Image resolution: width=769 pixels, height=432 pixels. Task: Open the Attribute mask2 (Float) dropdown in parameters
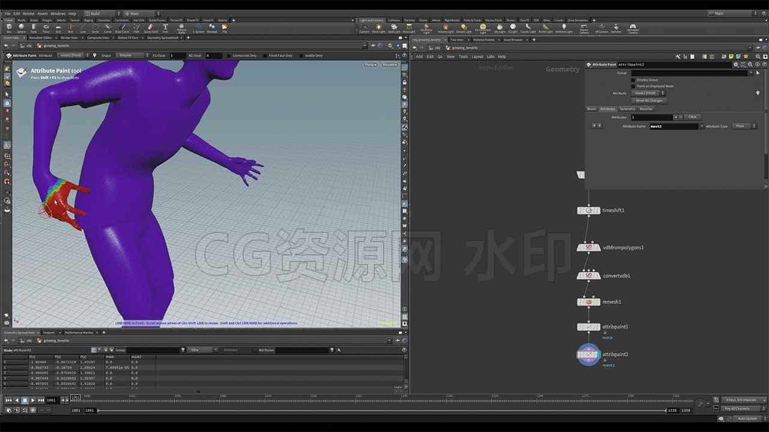pyautogui.click(x=648, y=93)
